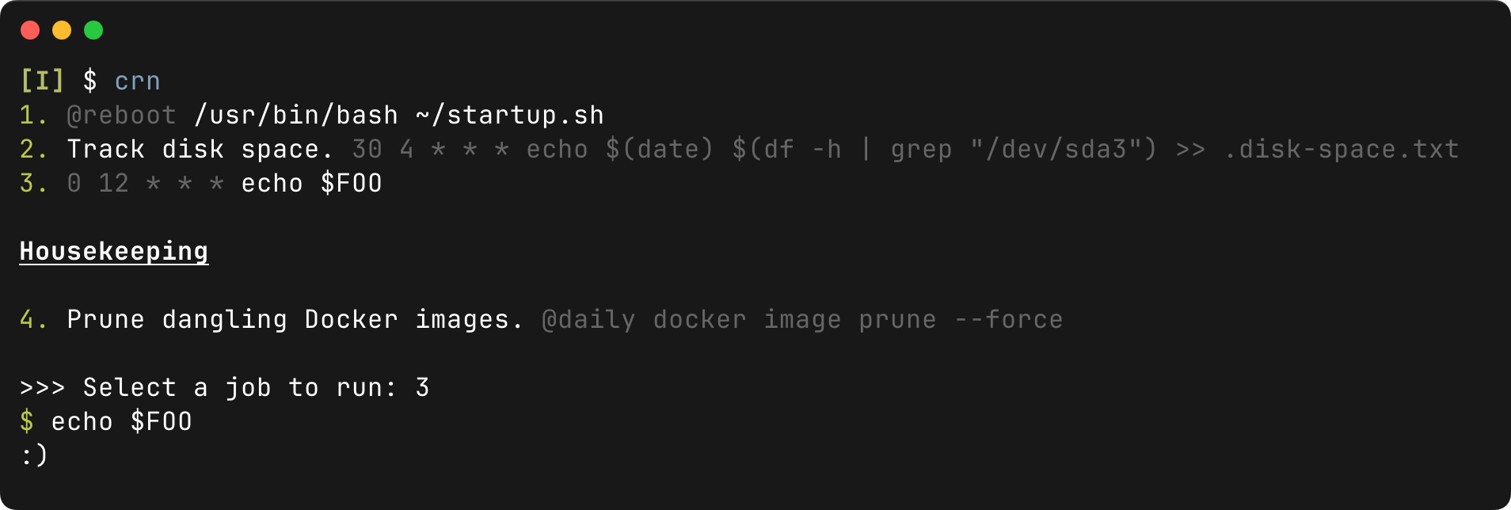Click the executed echo $FOO line at the bottom
Screen dimensions: 1511x510
[x=121, y=422]
